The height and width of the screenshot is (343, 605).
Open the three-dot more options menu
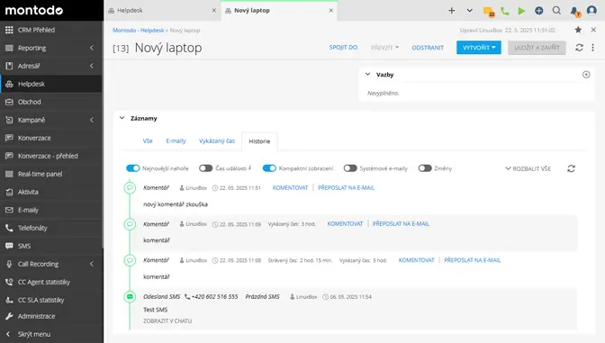(592, 48)
